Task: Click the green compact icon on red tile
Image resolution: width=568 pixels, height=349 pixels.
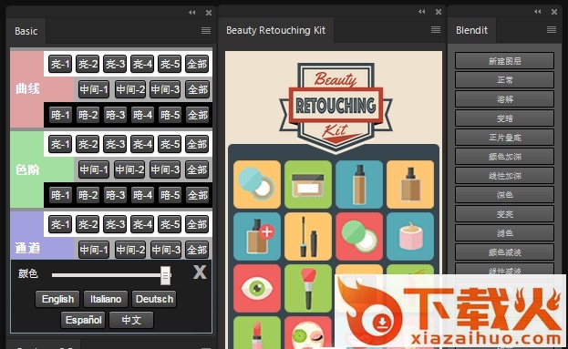Action: [x=359, y=236]
